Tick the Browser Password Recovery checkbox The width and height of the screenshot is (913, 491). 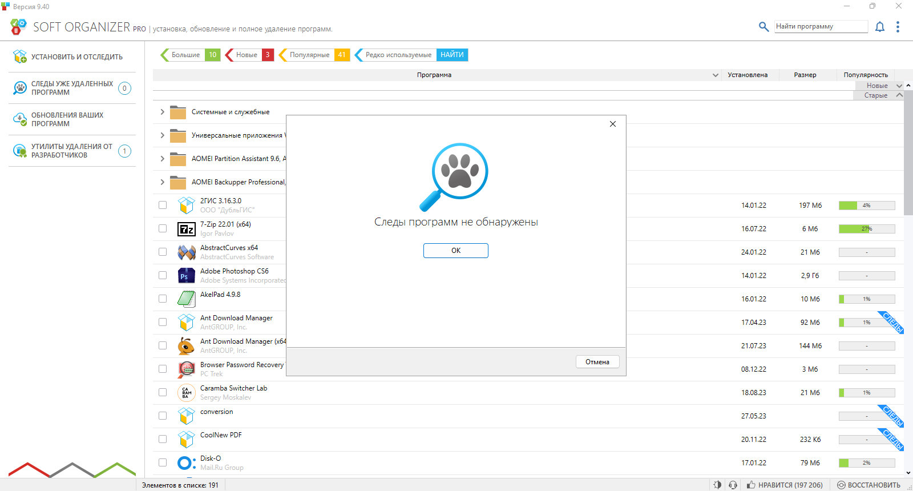point(163,369)
